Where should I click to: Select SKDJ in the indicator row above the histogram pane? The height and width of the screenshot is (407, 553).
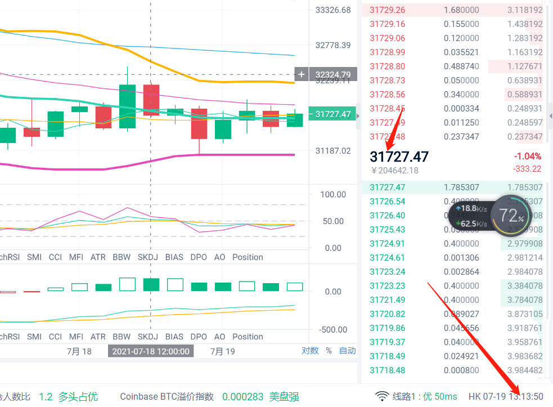[x=148, y=257]
